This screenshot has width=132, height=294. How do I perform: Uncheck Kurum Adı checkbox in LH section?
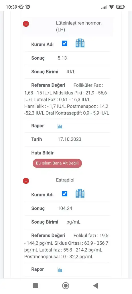(64, 44)
